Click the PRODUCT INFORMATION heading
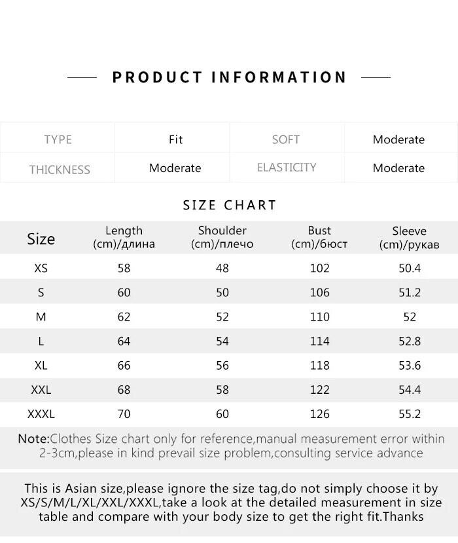 tap(229, 77)
